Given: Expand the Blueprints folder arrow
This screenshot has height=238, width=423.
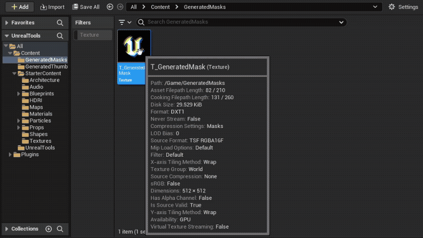Looking at the screenshot, I should tap(19, 94).
